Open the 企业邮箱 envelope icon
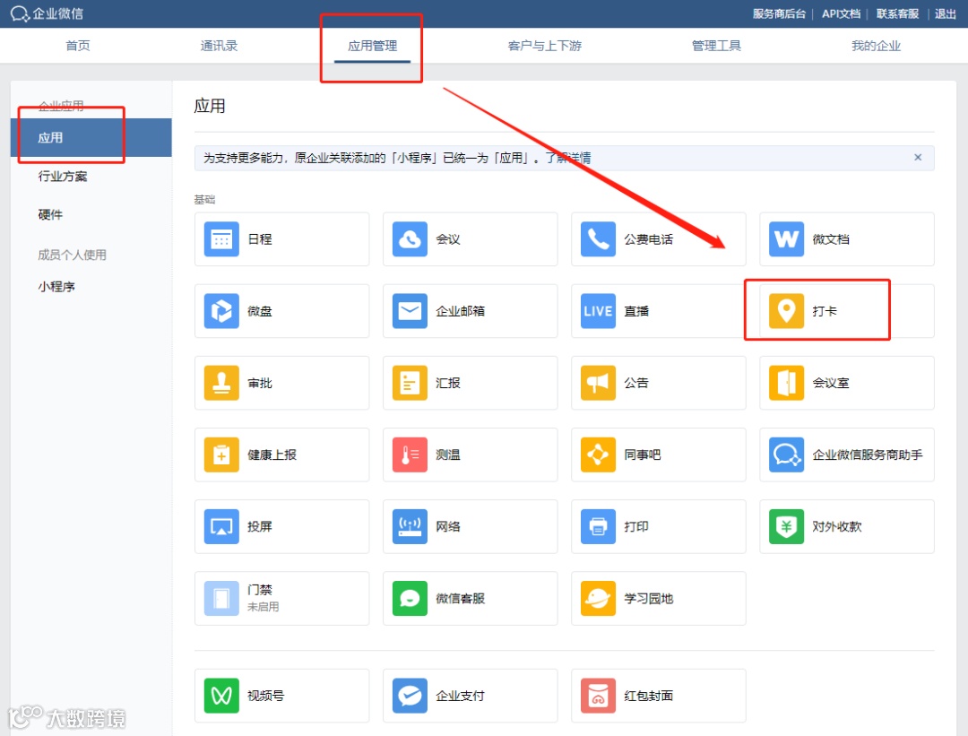 [x=410, y=311]
